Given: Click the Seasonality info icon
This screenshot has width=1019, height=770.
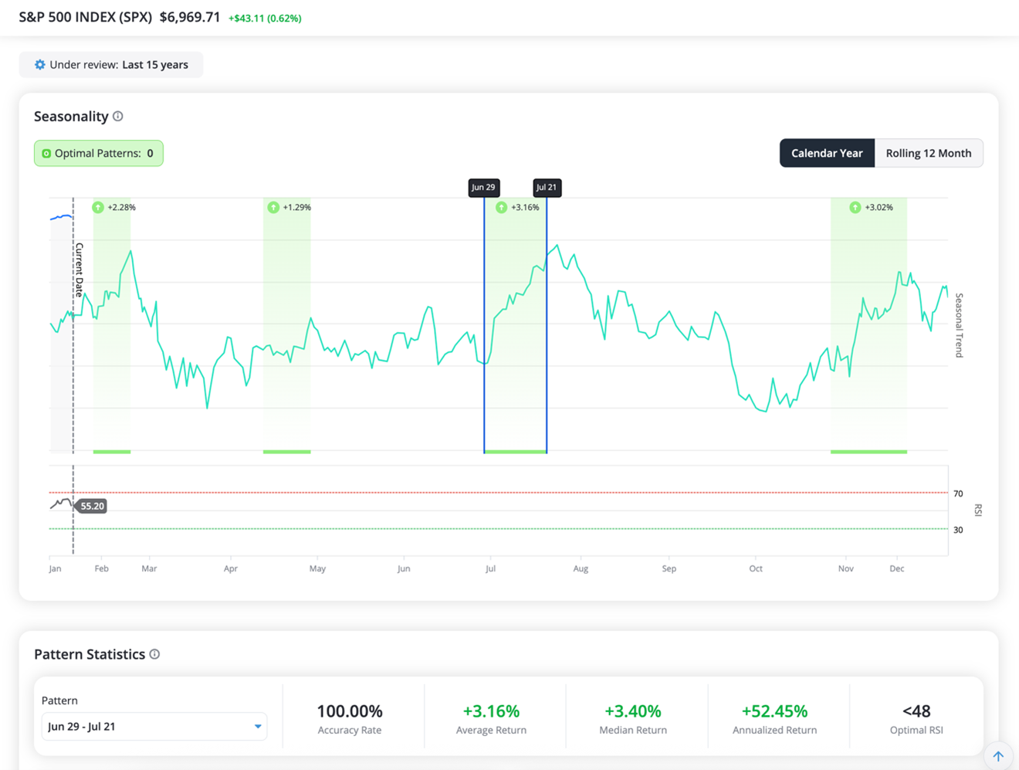Looking at the screenshot, I should [118, 117].
